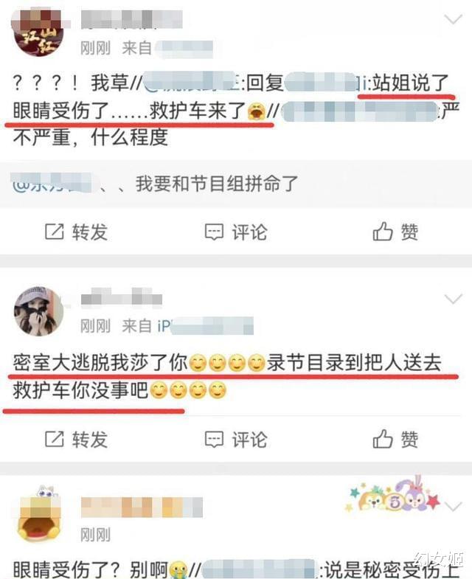Tap the repost icon on the second post
Image resolution: width=472 pixels, height=579 pixels.
coord(55,439)
